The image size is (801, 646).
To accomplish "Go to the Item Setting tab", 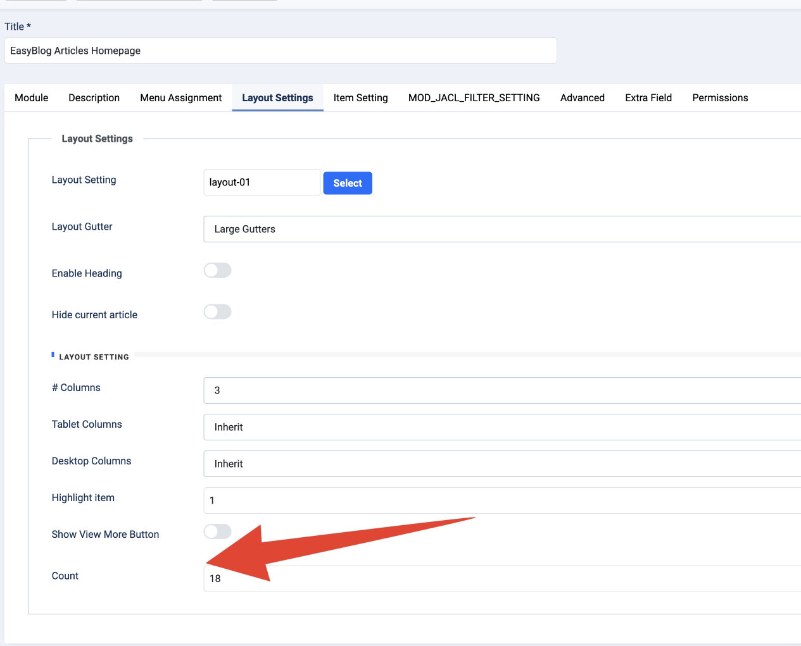I will click(360, 98).
